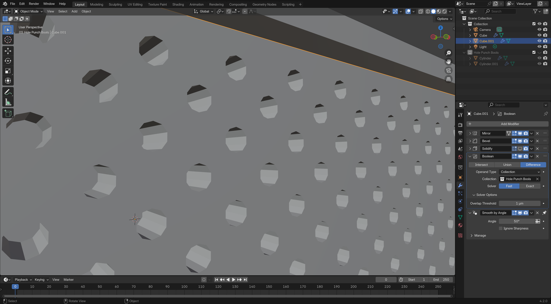Jump to the timeline start frame
The height and width of the screenshot is (304, 551).
point(217,279)
